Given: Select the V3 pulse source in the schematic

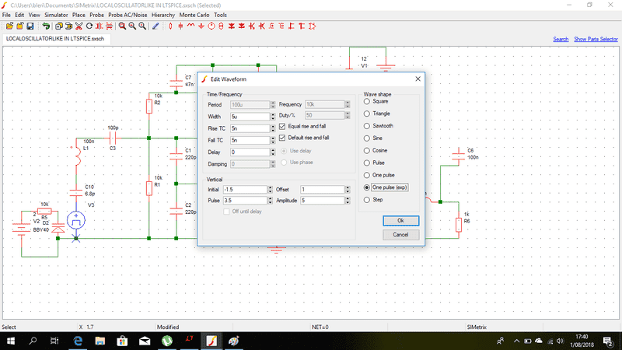Looking at the screenshot, I should point(75,220).
